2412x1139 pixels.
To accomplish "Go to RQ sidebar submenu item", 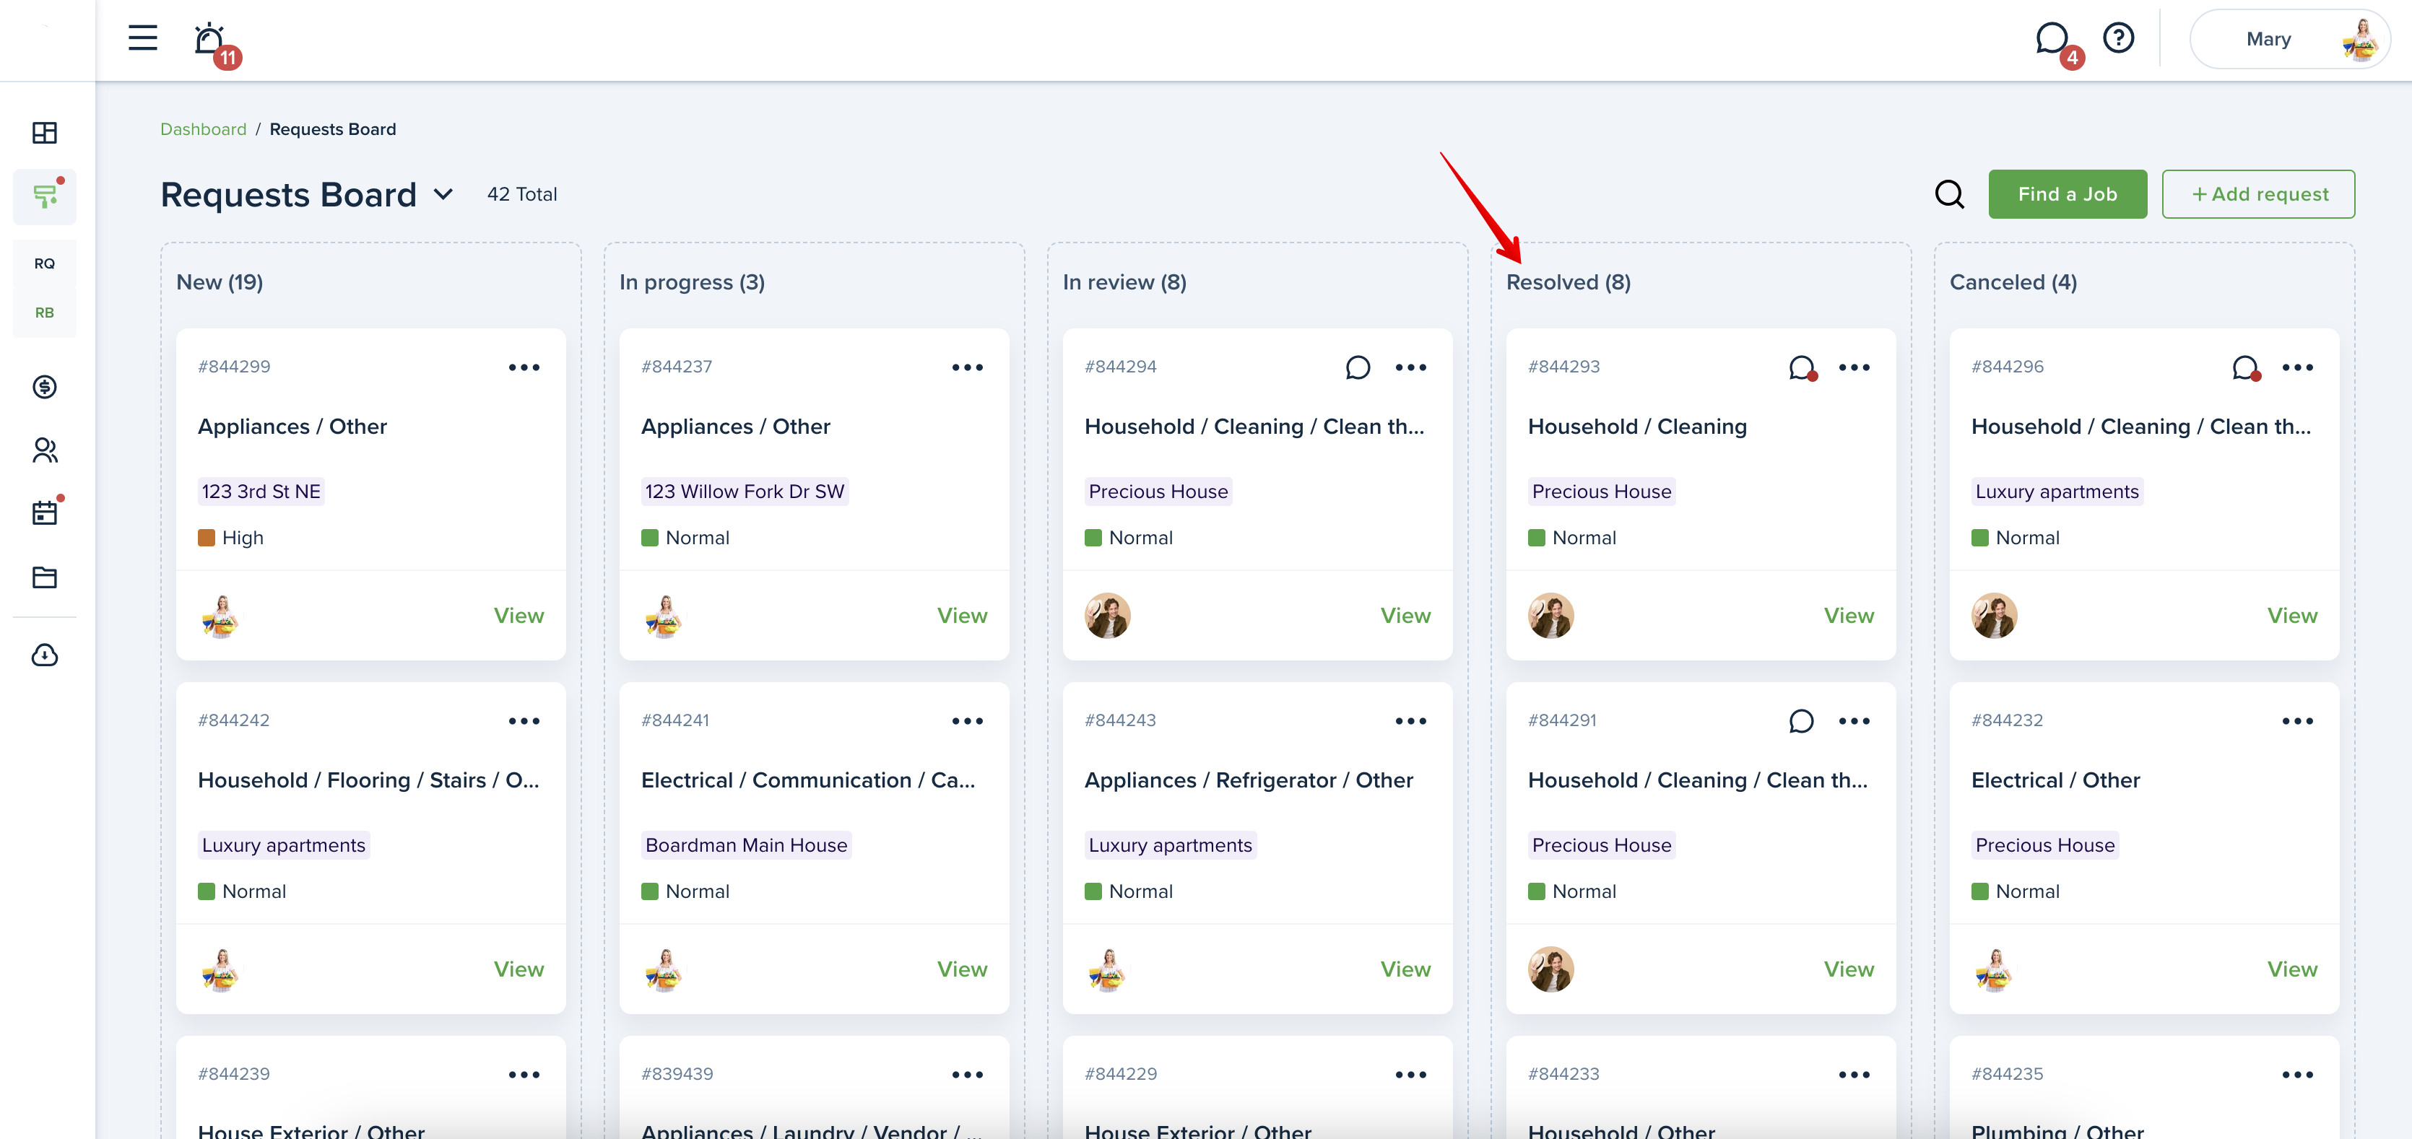I will click(45, 264).
